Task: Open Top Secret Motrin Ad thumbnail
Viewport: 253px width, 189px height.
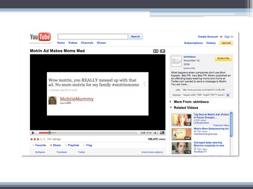Action: (x=182, y=120)
